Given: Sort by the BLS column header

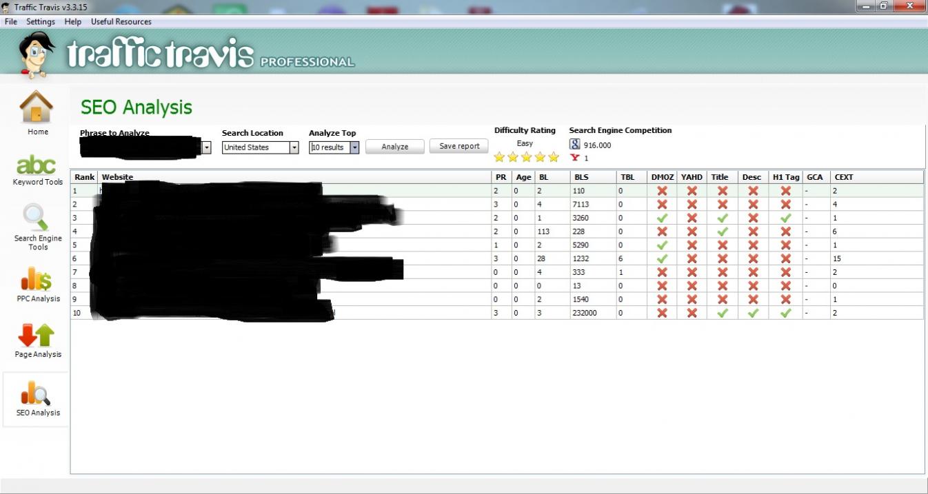Looking at the screenshot, I should point(593,177).
